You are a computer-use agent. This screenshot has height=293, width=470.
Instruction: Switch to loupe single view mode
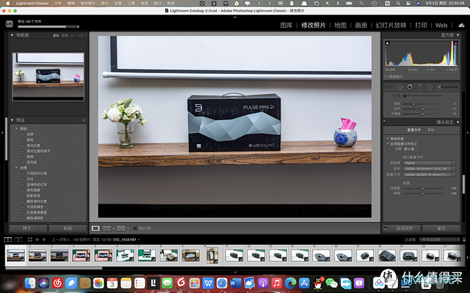point(95,228)
